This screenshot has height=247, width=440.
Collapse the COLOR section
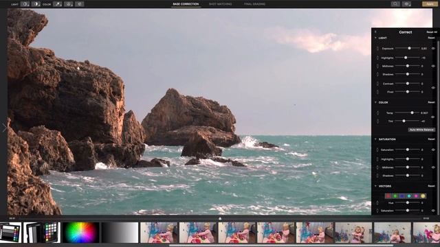[x=376, y=102]
